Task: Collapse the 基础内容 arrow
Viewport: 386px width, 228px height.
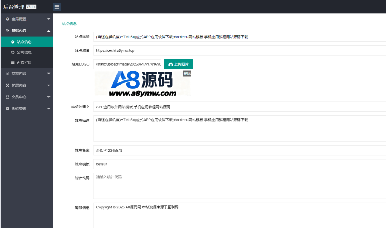Action: [x=49, y=31]
